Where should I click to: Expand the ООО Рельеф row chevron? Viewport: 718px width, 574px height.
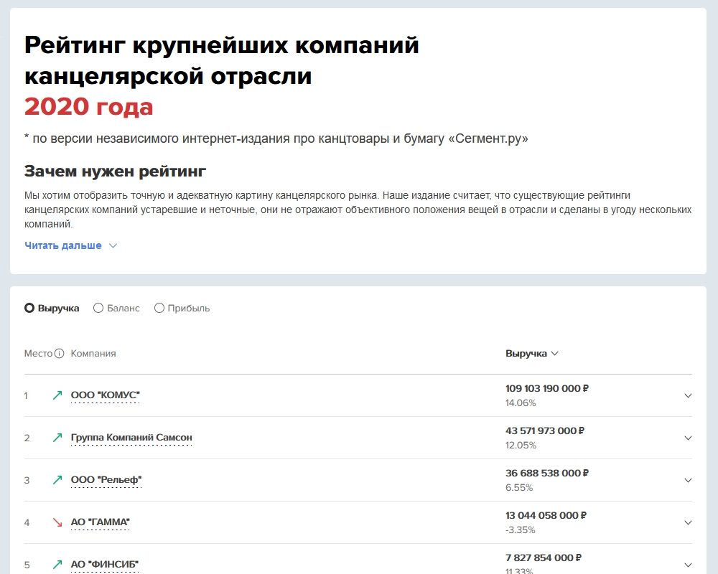(688, 481)
